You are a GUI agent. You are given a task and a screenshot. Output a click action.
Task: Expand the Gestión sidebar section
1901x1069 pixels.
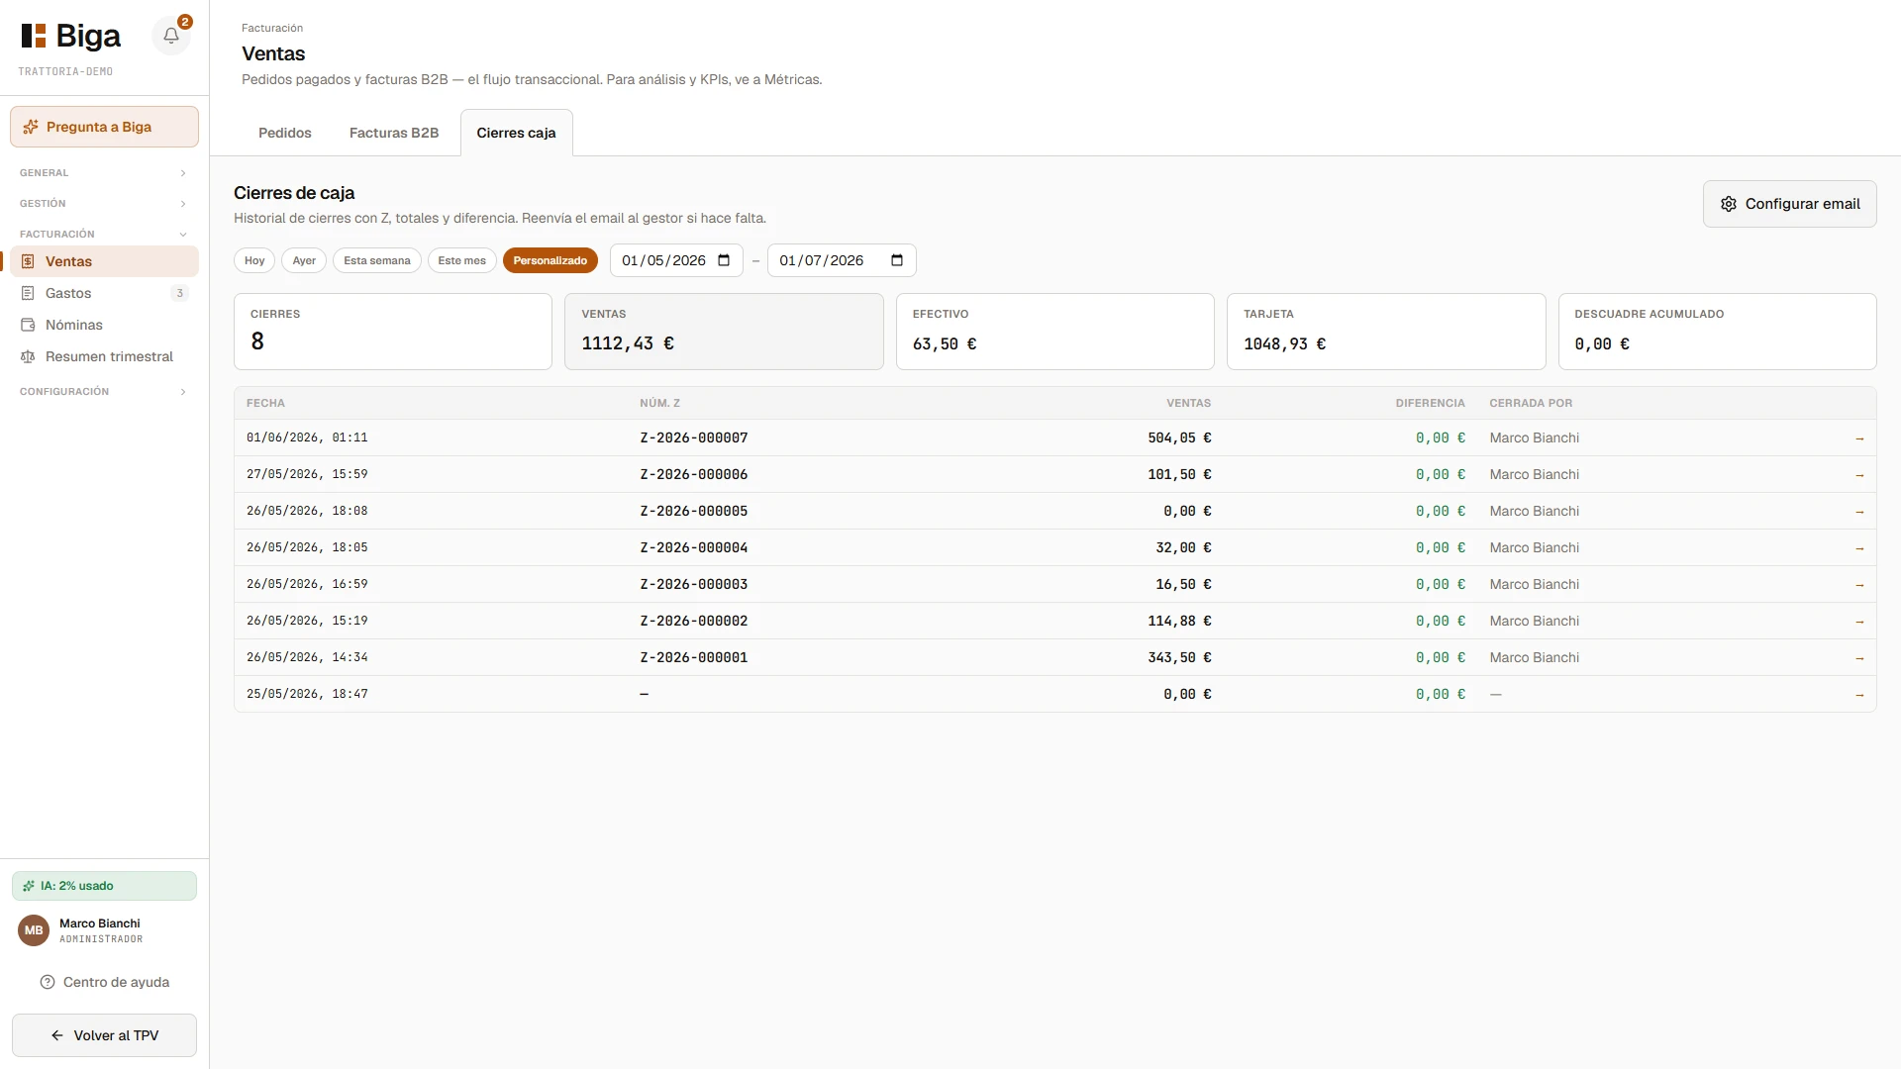click(104, 204)
